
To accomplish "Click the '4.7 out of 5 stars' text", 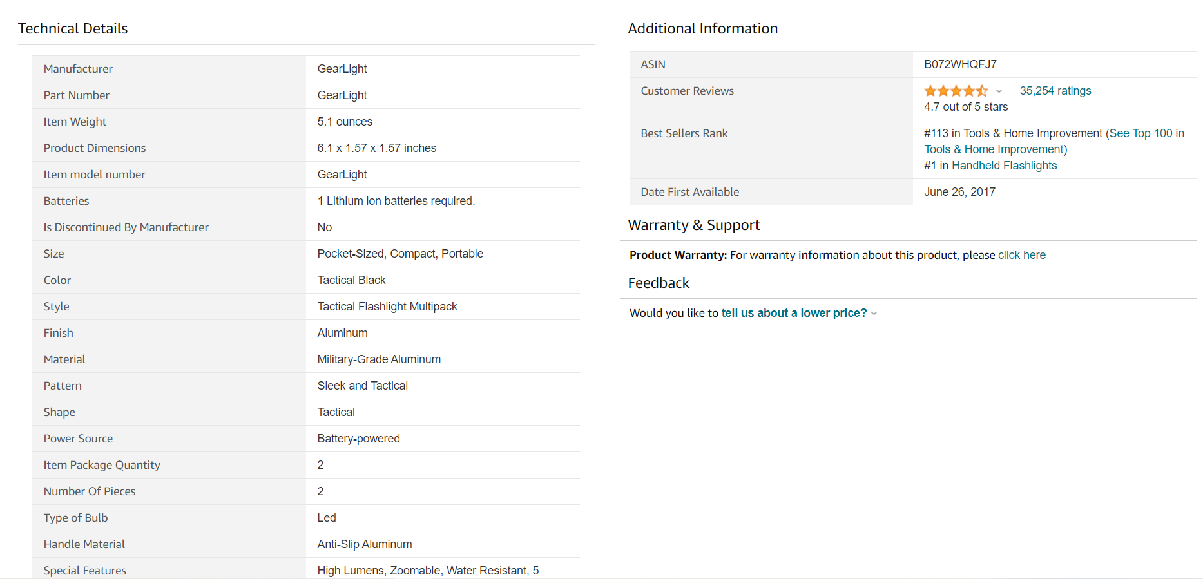I will coord(966,107).
